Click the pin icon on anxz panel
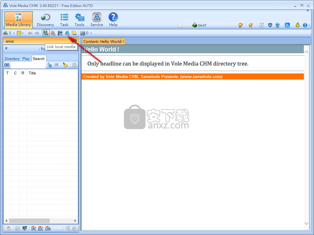The height and width of the screenshot is (235, 314). pos(75,41)
